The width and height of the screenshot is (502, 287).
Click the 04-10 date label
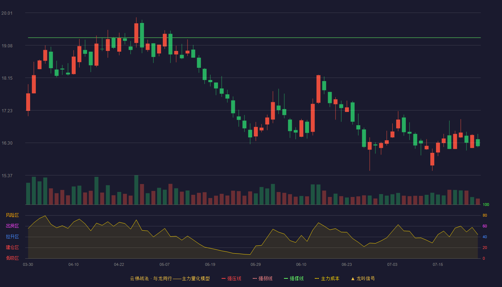[x=74, y=264]
